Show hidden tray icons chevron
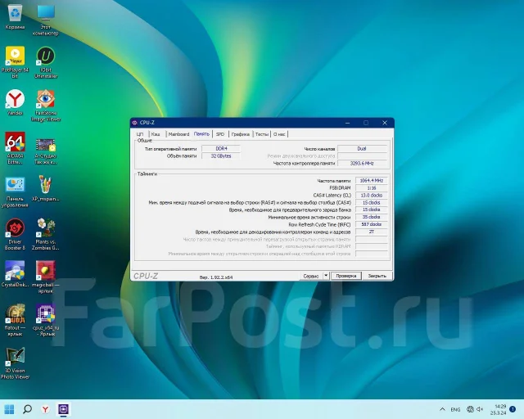 442,409
